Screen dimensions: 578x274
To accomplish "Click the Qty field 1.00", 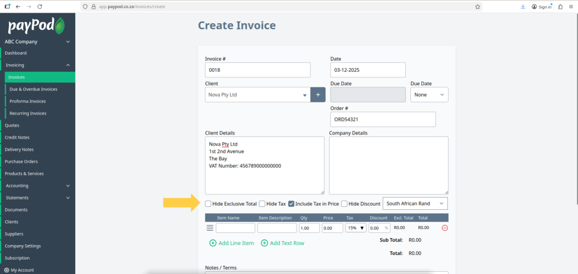I will [x=309, y=228].
